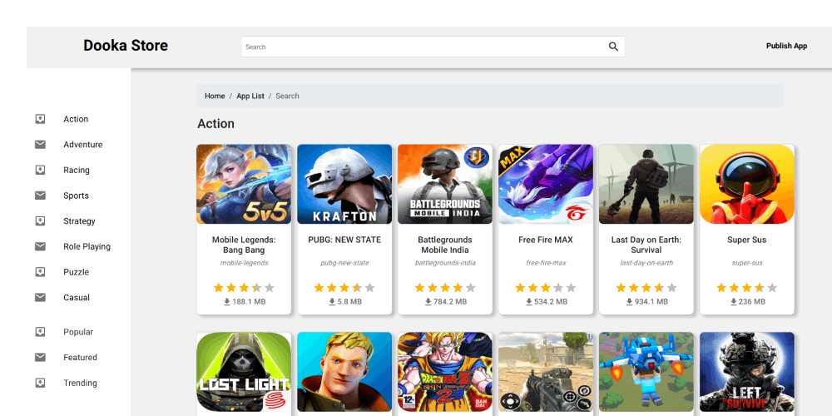This screenshot has width=832, height=416.
Task: Select the Racing category
Action: pos(77,170)
